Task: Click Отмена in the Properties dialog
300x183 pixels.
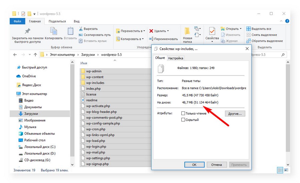Action: point(217,165)
